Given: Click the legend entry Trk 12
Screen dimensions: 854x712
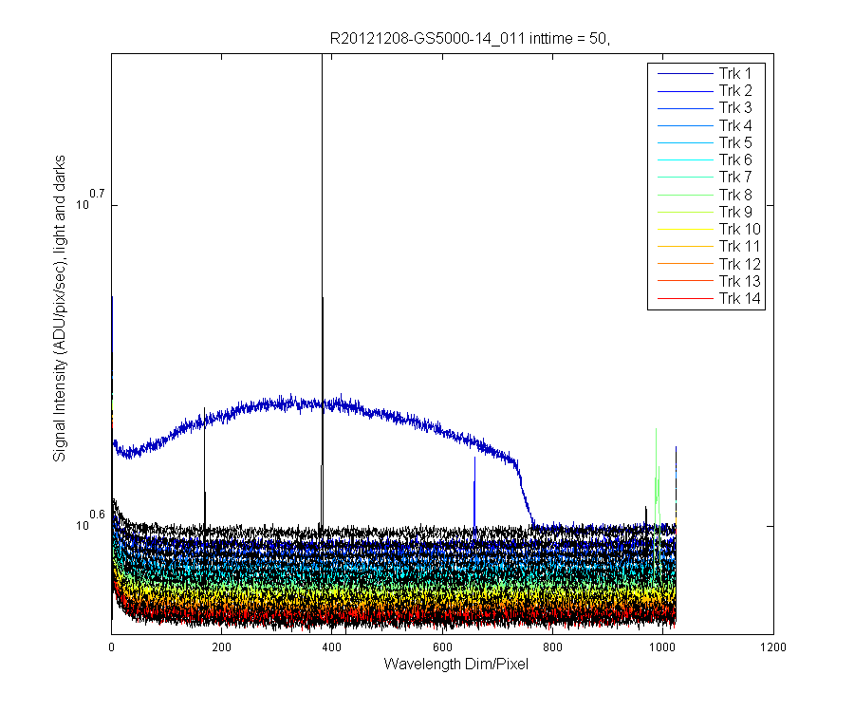Looking at the screenshot, I should point(739,264).
